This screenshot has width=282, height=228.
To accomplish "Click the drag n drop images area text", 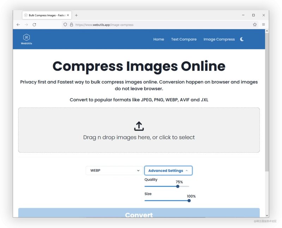I will coord(139,137).
